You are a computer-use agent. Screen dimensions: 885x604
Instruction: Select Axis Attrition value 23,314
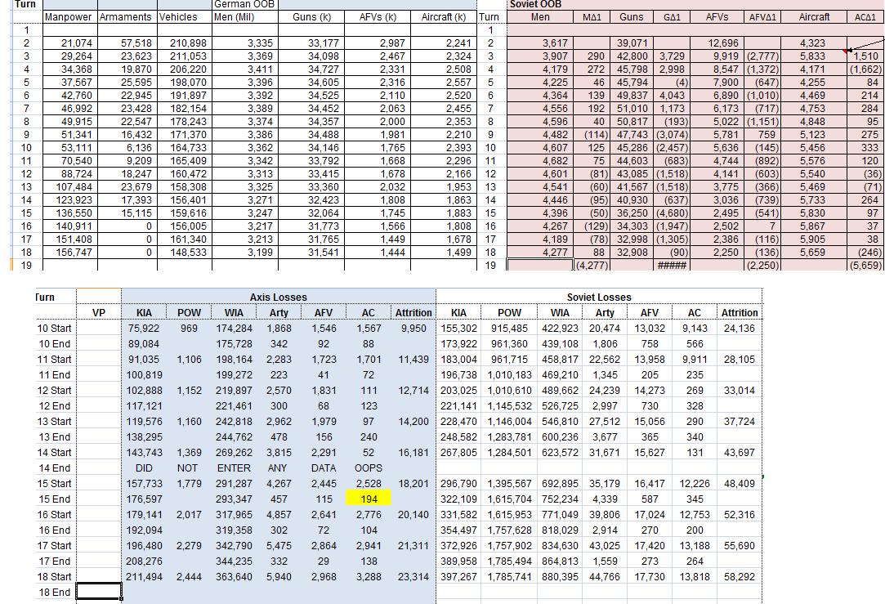tap(413, 577)
